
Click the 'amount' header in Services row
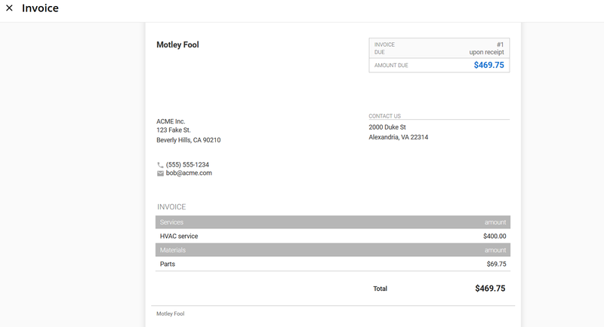[495, 222]
